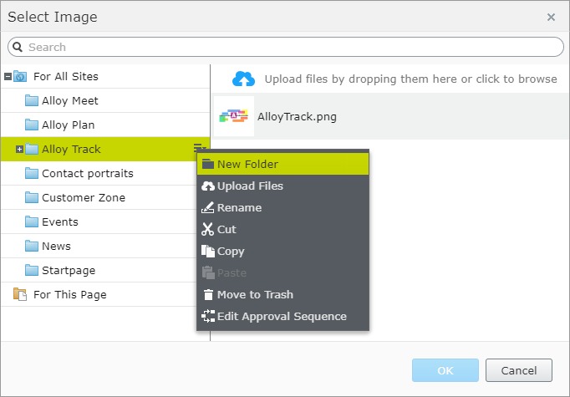Expand the Alloy Track folder node

click(x=19, y=150)
